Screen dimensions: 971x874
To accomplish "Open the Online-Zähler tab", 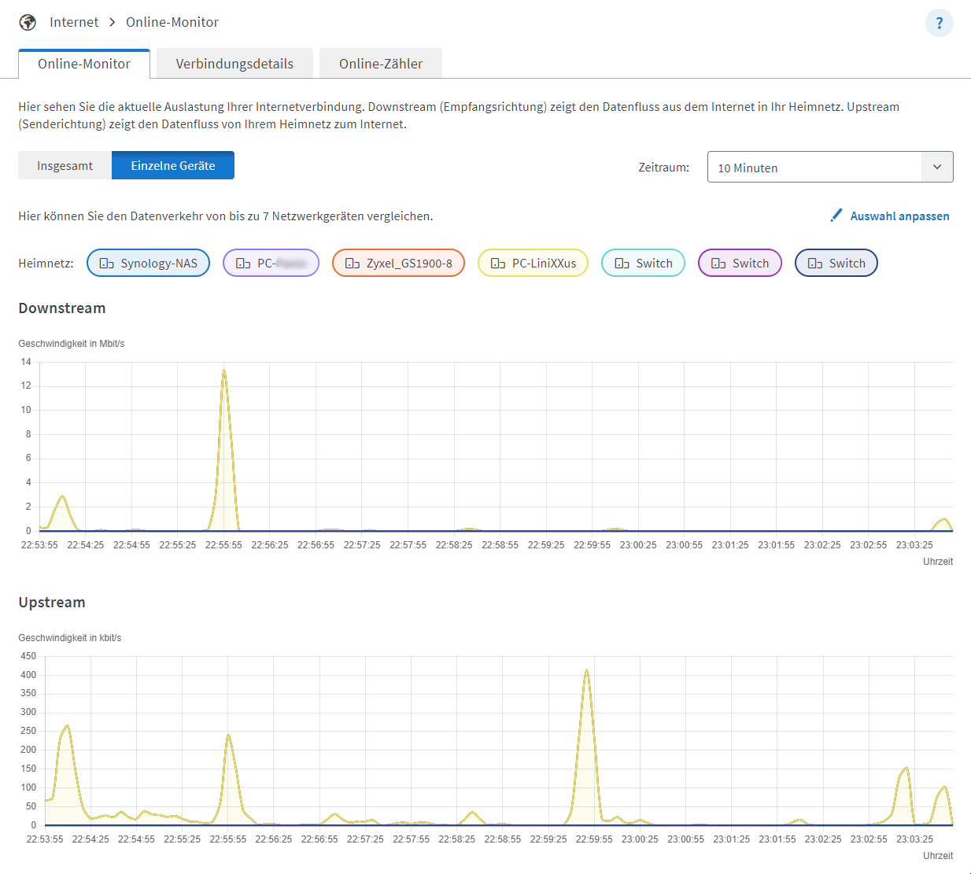I will tap(381, 64).
